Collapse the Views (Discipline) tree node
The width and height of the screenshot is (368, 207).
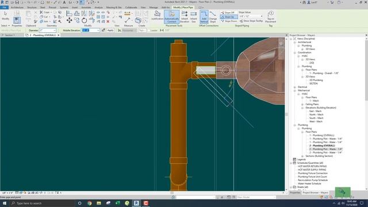point(291,39)
